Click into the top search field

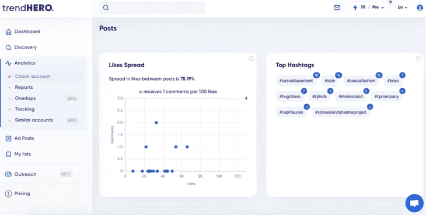tap(152, 8)
